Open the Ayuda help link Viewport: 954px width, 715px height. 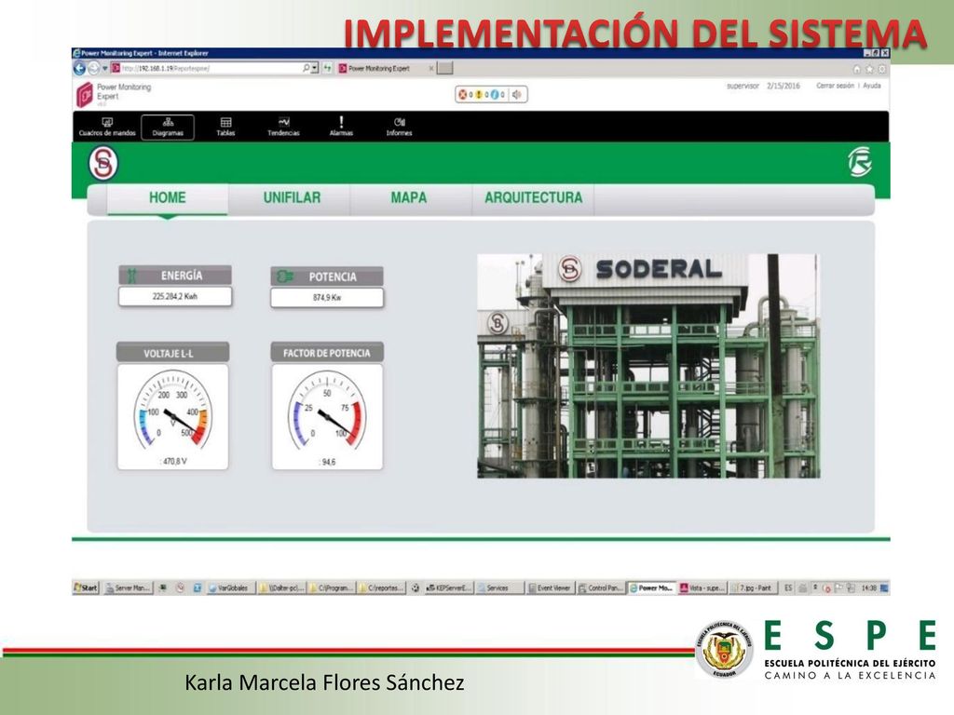point(872,86)
